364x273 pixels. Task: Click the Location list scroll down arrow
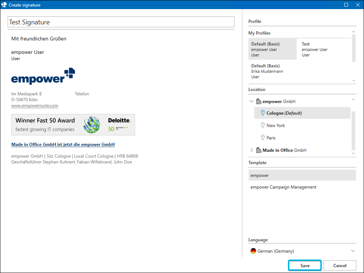(353, 153)
